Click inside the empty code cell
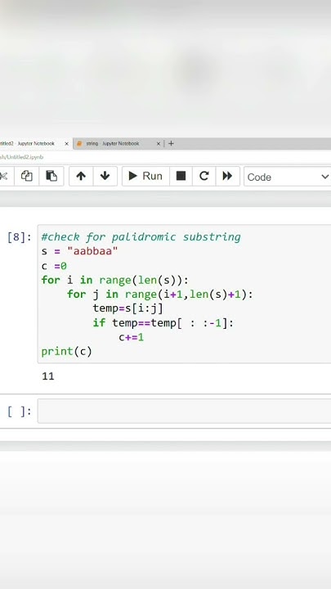The image size is (331, 589). tap(184, 411)
